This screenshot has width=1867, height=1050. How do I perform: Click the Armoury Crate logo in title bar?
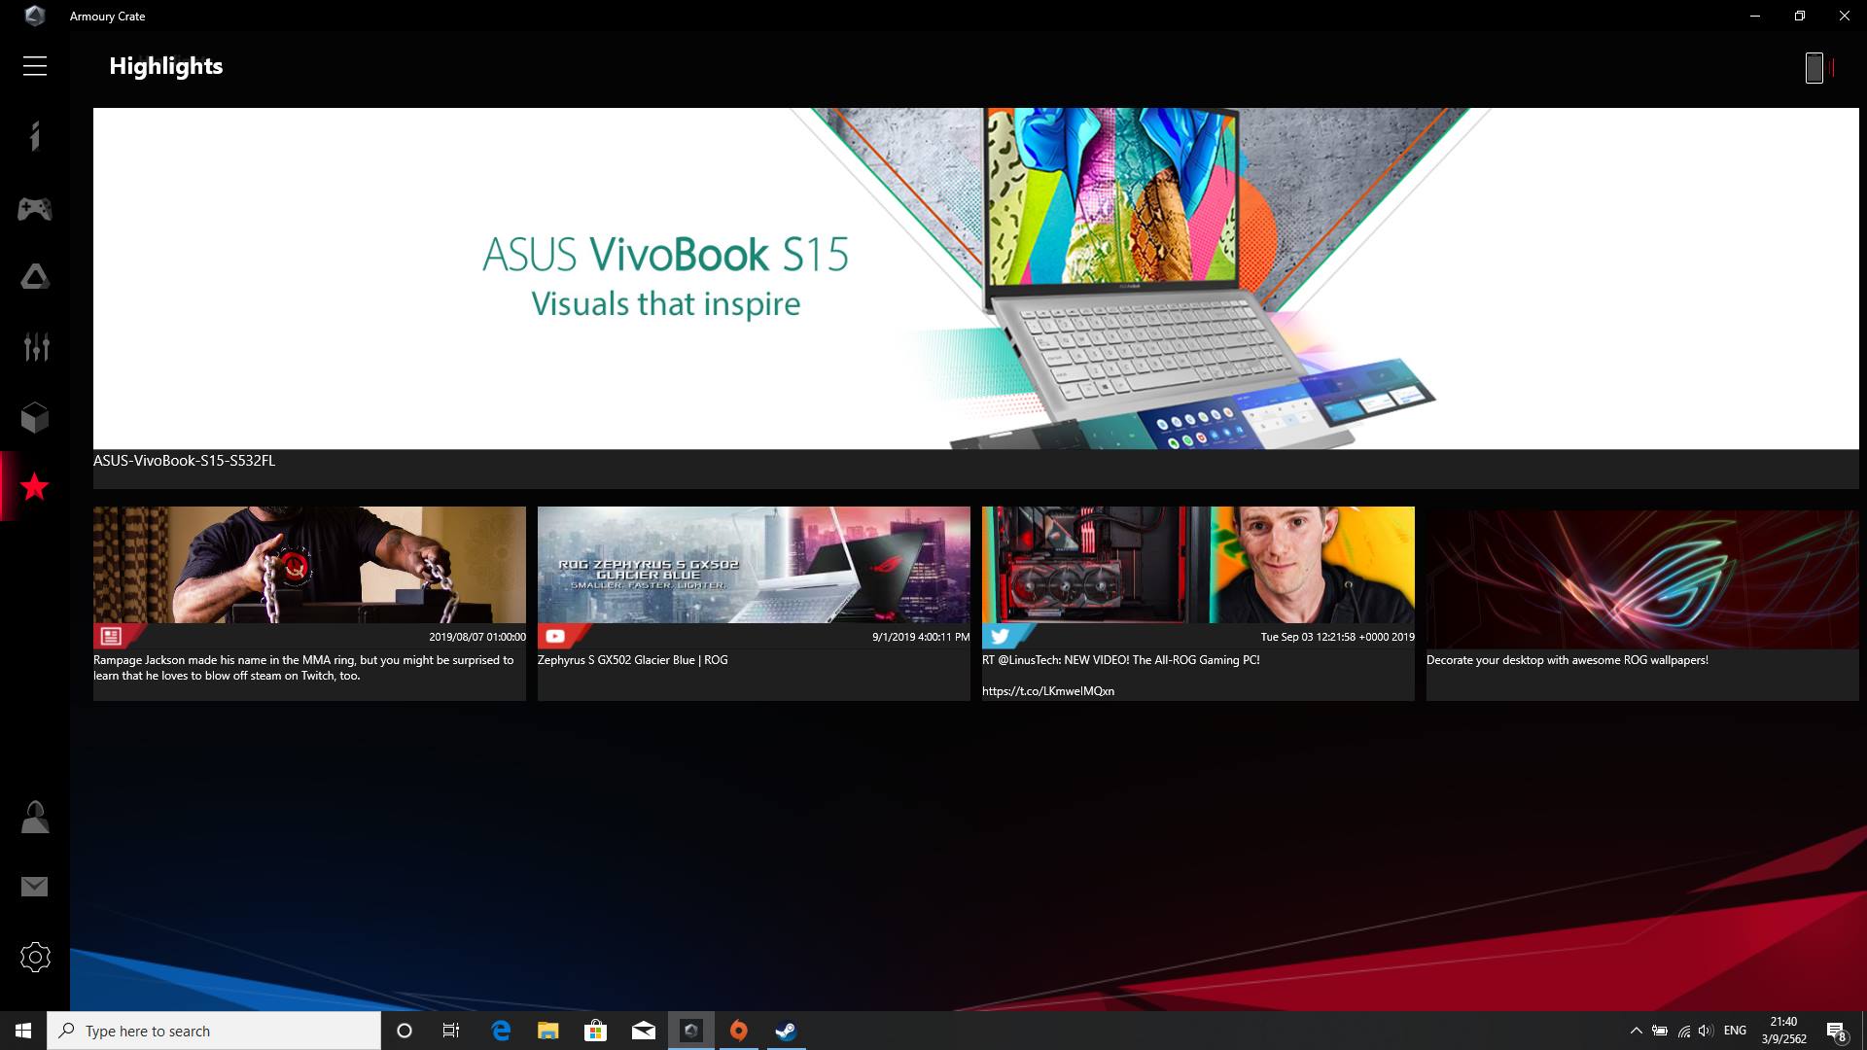click(x=35, y=16)
